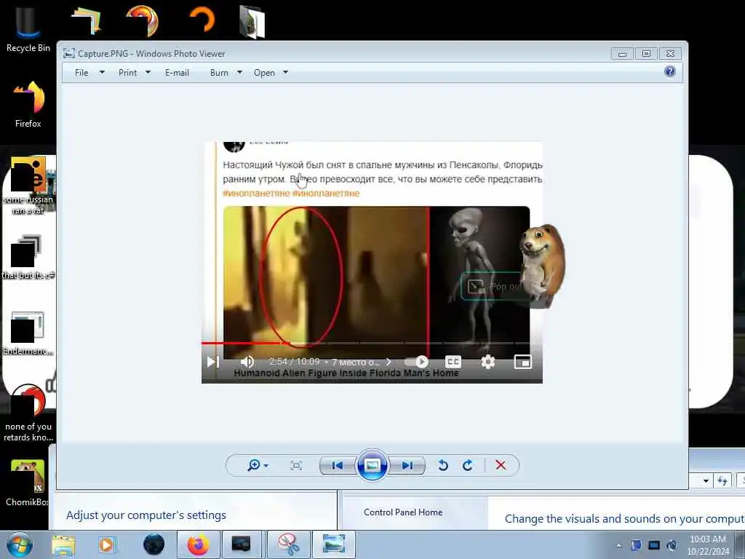Rotate the photo clockwise

[468, 465]
